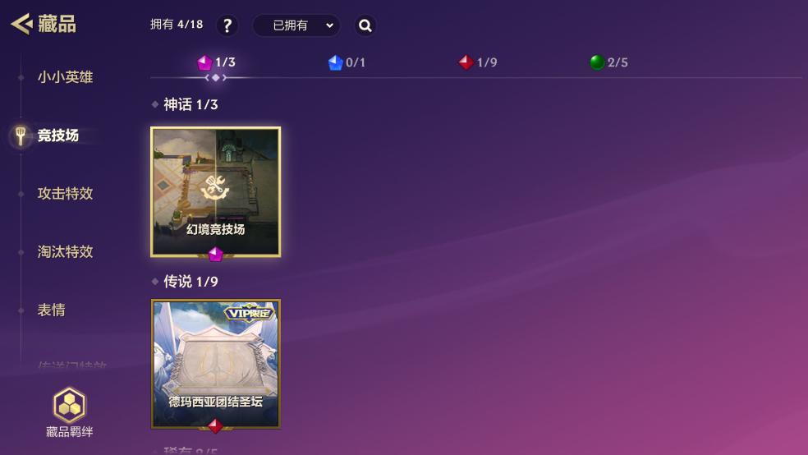Viewport: 808px width, 455px height.
Task: Open 藏品羁绊 hexagon icon
Action: point(70,405)
